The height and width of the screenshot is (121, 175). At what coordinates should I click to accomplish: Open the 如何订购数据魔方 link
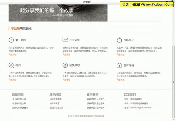20,108
